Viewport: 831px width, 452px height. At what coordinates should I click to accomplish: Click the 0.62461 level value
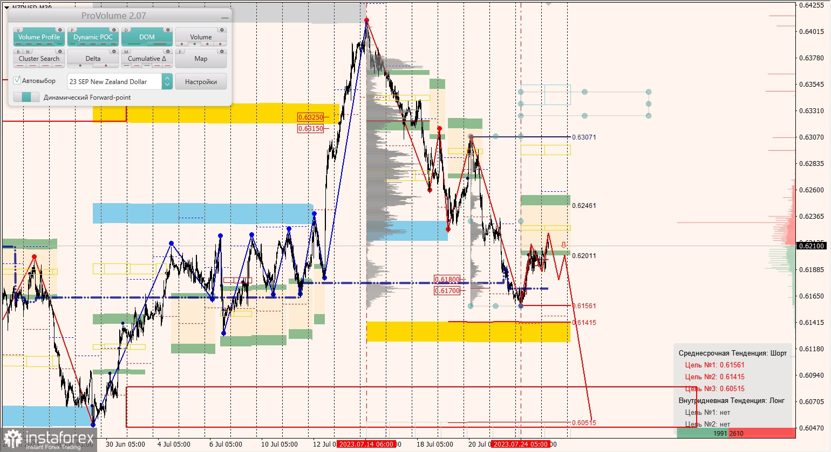click(584, 205)
